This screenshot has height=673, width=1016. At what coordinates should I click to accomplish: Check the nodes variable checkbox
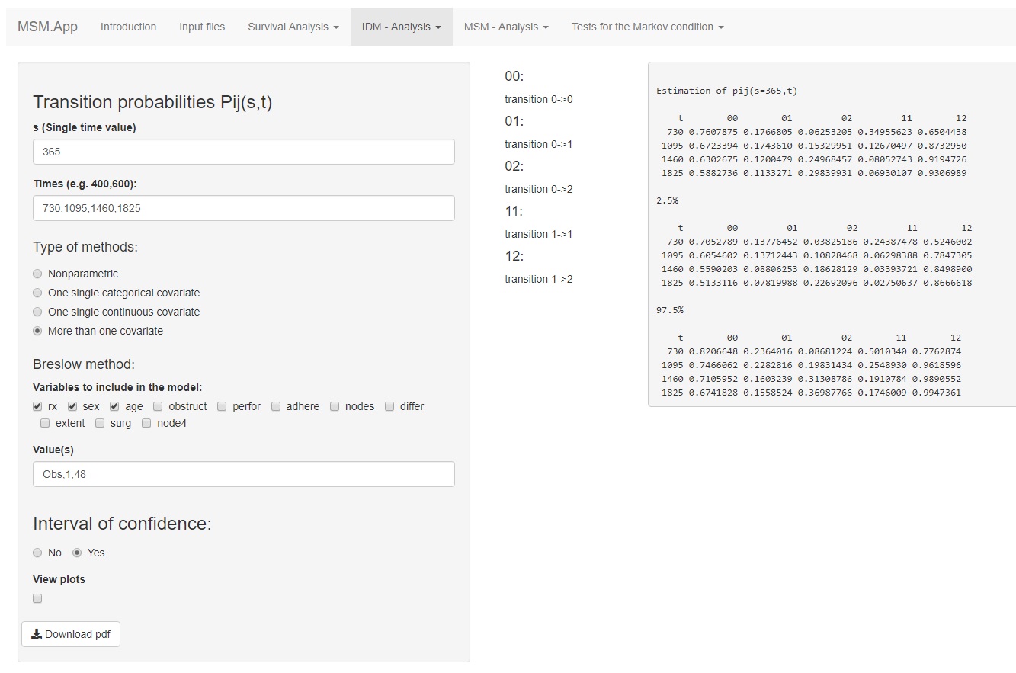coord(335,406)
